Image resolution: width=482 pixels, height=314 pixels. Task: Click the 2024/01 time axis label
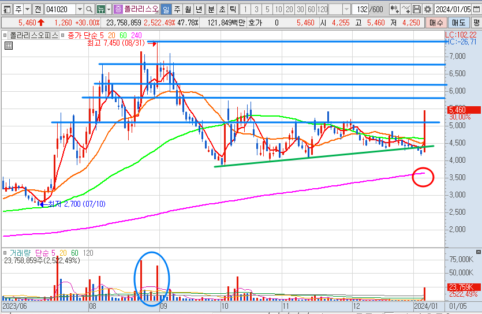point(426,306)
